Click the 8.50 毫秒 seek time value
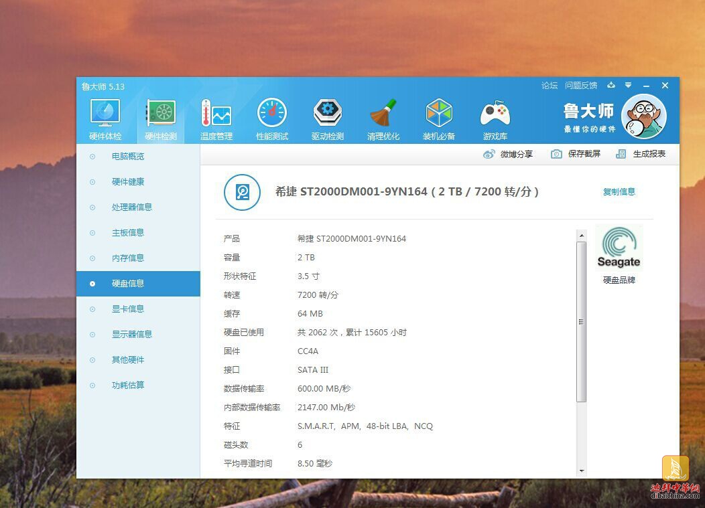 click(x=315, y=464)
